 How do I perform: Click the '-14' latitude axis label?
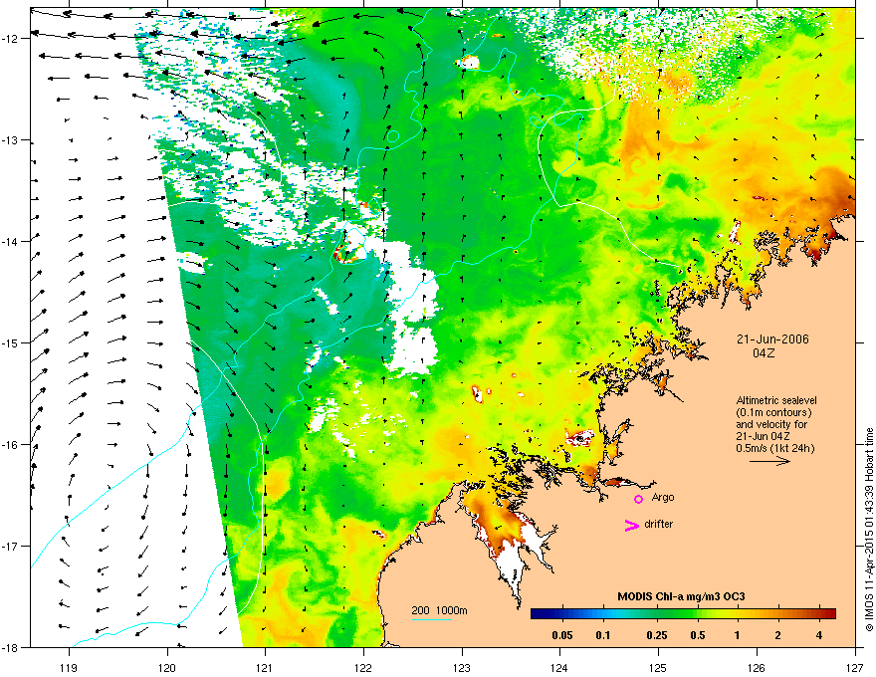pyautogui.click(x=11, y=242)
